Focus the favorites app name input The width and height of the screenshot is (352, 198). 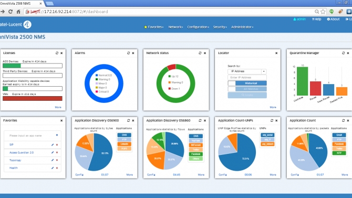pos(30,136)
